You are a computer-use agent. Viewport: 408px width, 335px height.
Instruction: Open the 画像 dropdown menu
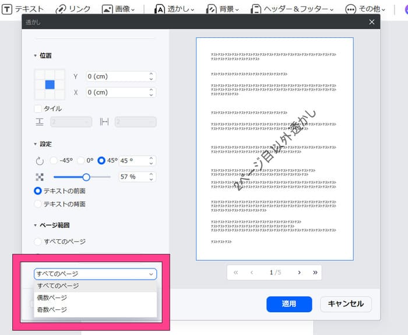tap(118, 9)
